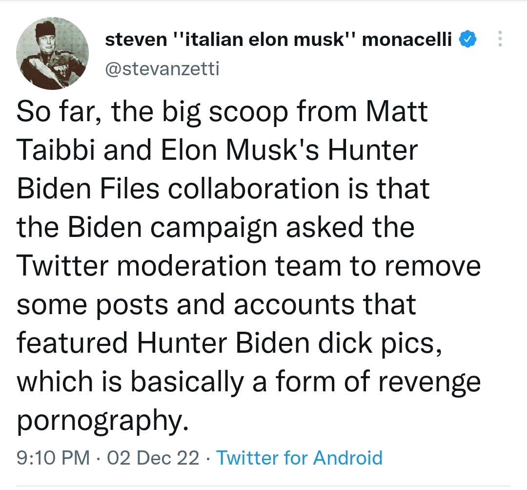
Task: Open the @stevanzetti handle
Action: [x=162, y=69]
